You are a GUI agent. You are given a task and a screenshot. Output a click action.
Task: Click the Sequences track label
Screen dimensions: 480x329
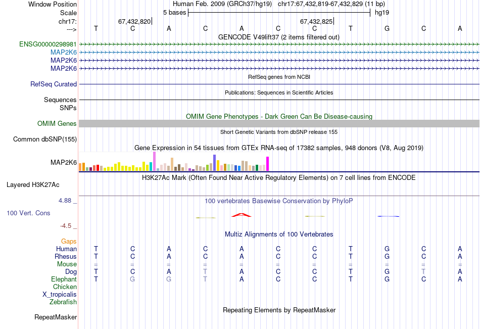click(60, 100)
